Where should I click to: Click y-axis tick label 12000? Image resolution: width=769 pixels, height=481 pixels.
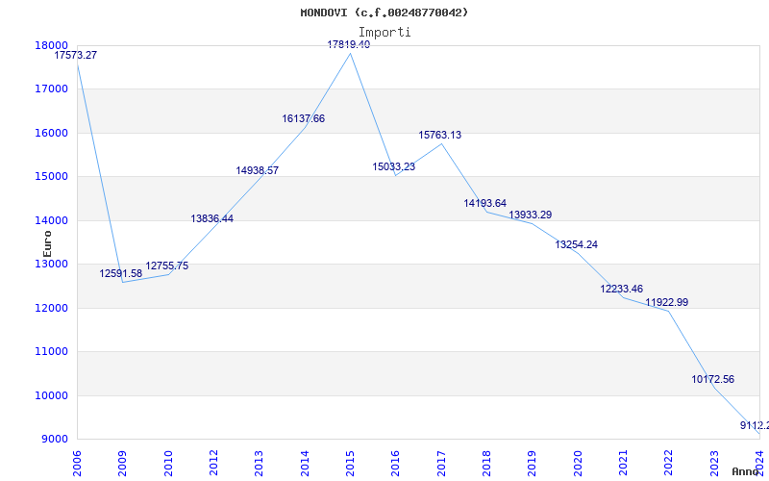point(51,308)
